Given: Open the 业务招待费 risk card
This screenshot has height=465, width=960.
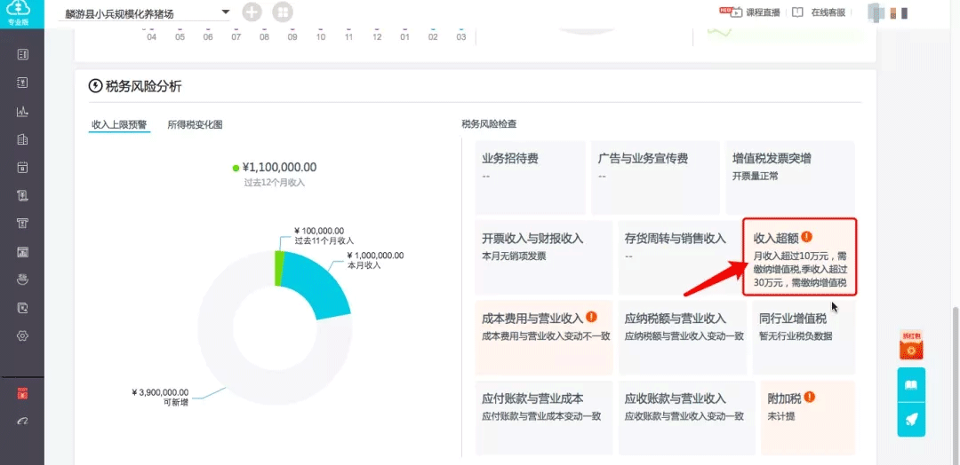Looking at the screenshot, I should click(530, 177).
